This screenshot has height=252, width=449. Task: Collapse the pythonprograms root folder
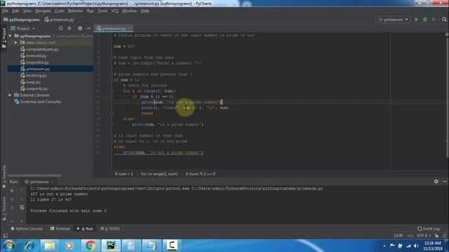pos(11,36)
